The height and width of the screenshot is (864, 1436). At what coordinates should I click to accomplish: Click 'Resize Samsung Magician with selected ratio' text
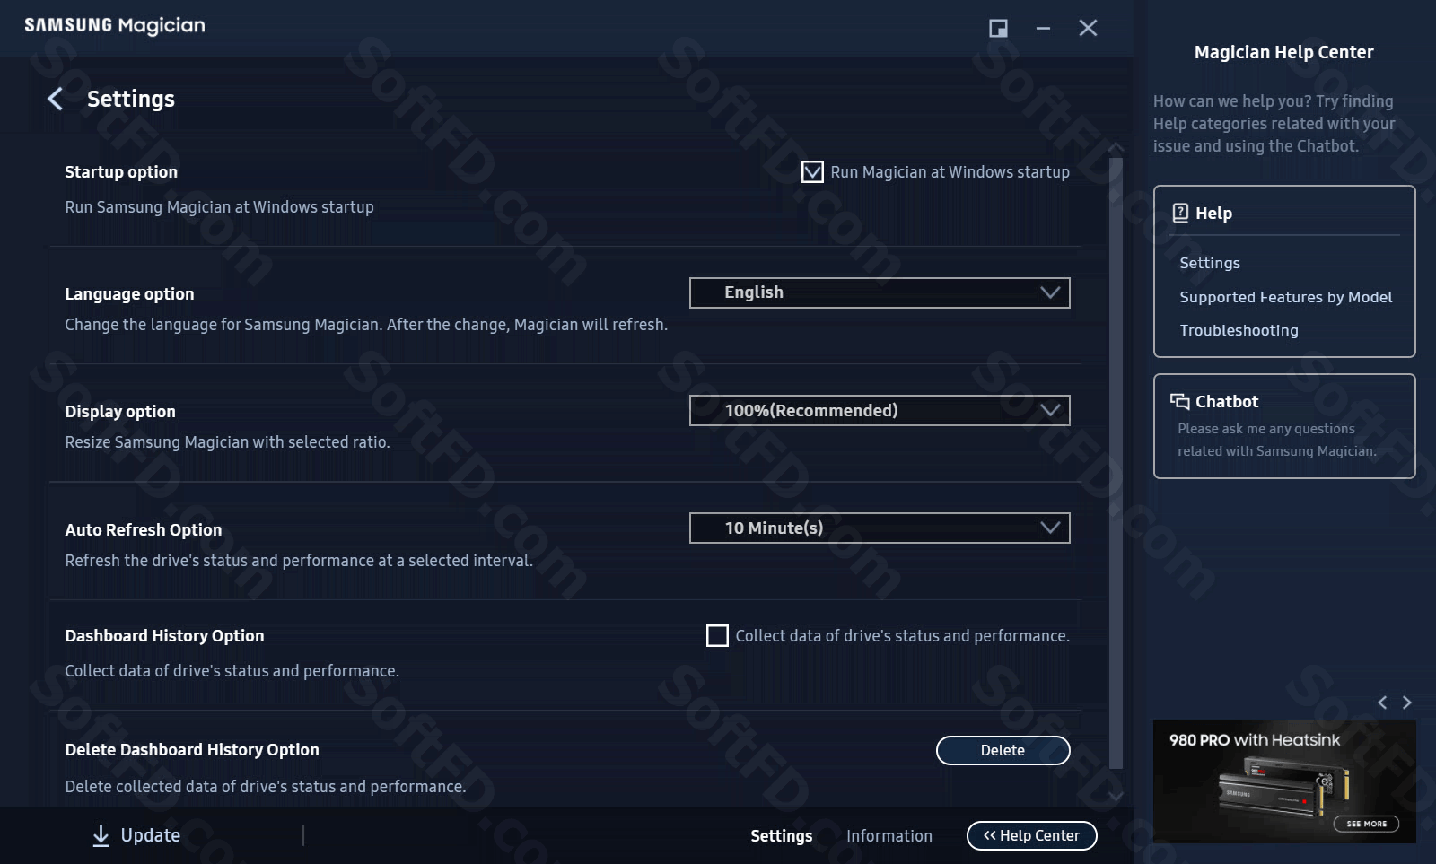tap(227, 442)
